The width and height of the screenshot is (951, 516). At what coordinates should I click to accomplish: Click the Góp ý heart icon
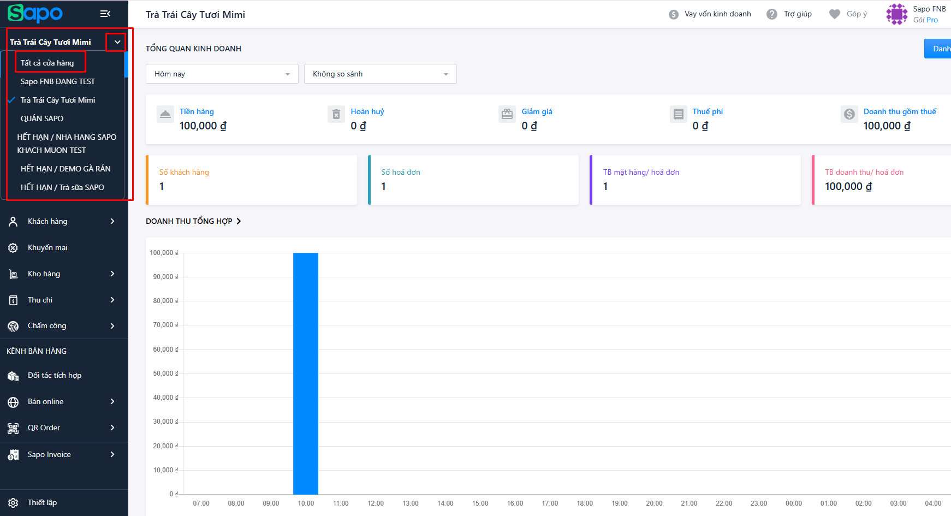[834, 14]
